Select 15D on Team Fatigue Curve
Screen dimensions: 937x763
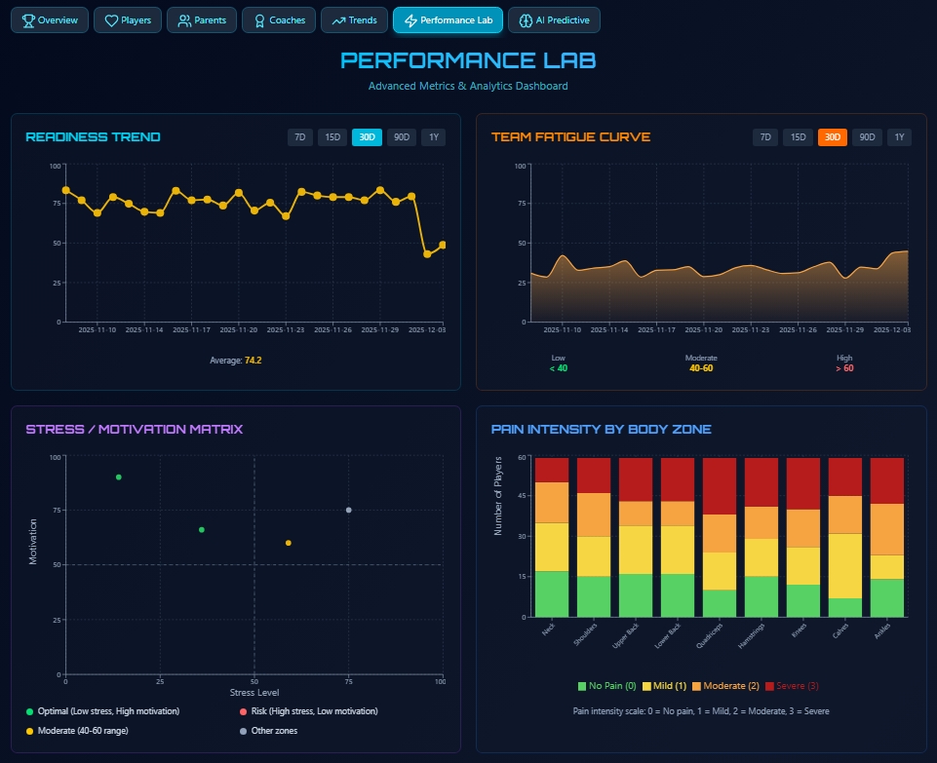[798, 137]
